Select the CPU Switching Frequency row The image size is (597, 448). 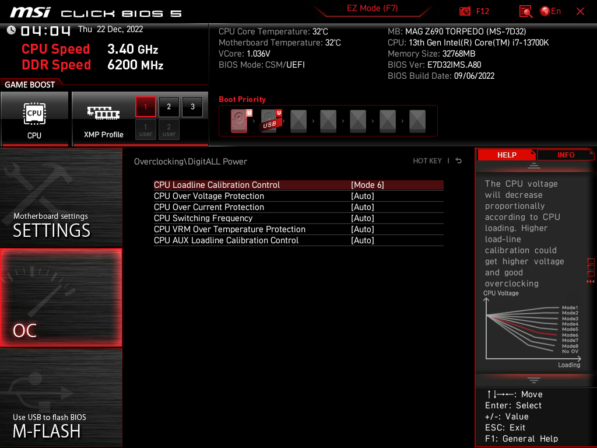pos(298,218)
